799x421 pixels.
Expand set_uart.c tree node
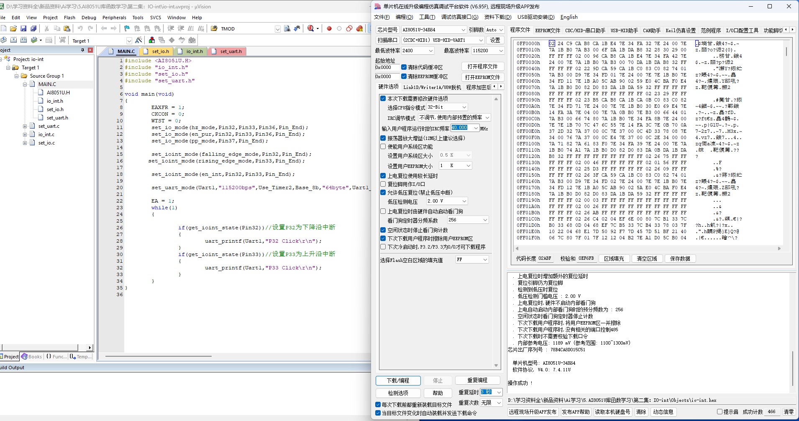[x=25, y=126]
